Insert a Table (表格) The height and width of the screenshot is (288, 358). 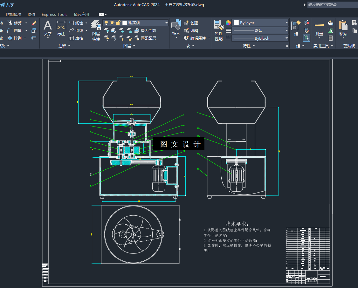pyautogui.click(x=76, y=38)
